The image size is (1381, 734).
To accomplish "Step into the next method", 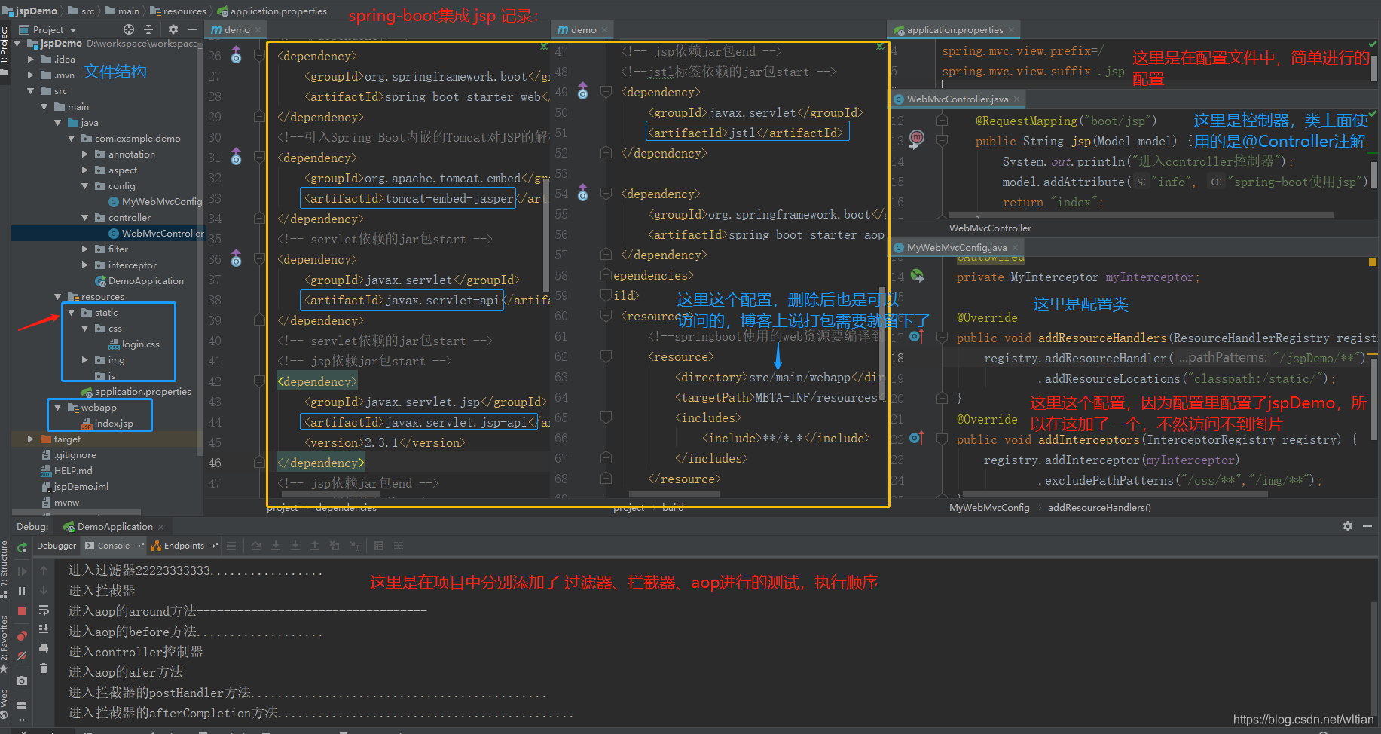I will point(276,546).
